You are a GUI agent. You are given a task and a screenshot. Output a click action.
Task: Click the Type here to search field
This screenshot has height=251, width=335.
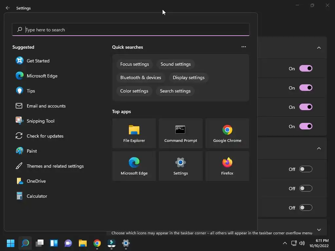pyautogui.click(x=131, y=30)
